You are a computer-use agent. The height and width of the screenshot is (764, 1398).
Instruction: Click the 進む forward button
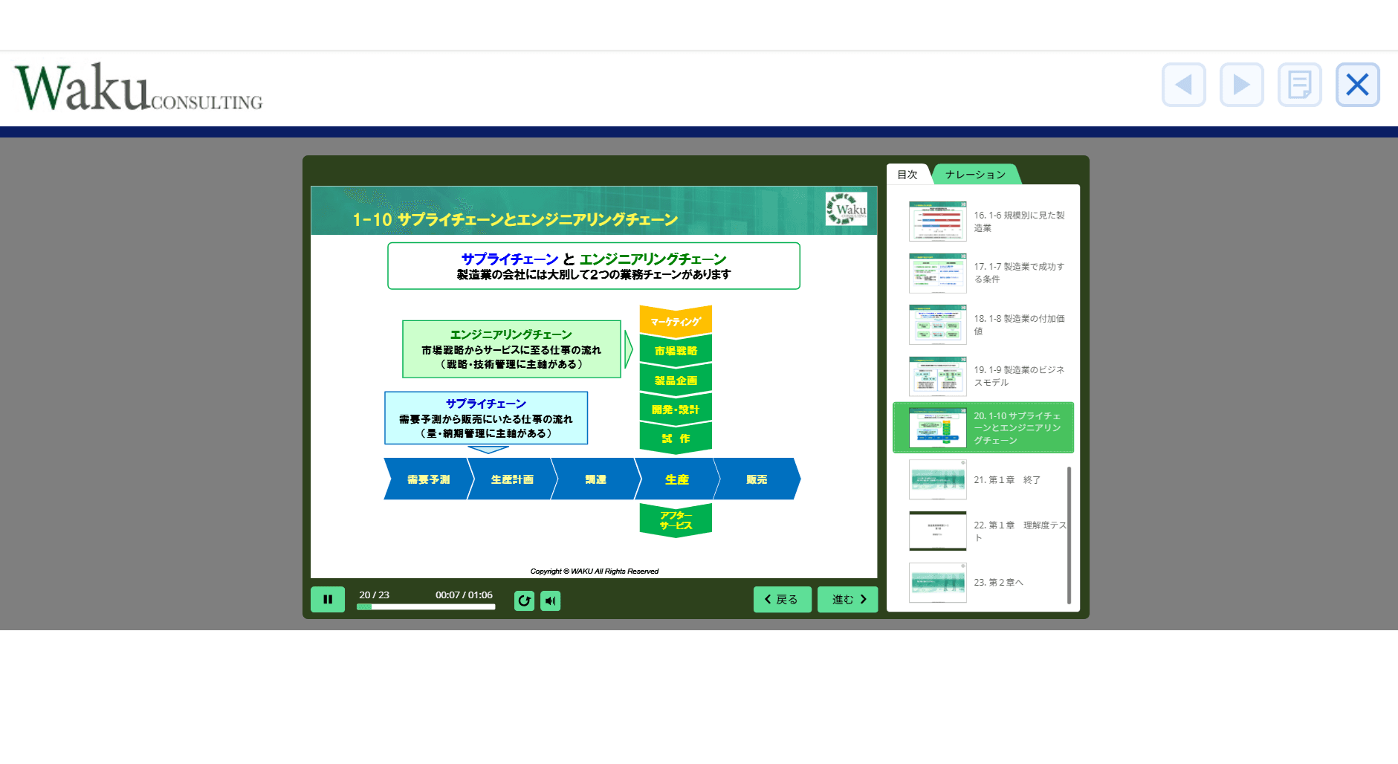pos(847,599)
